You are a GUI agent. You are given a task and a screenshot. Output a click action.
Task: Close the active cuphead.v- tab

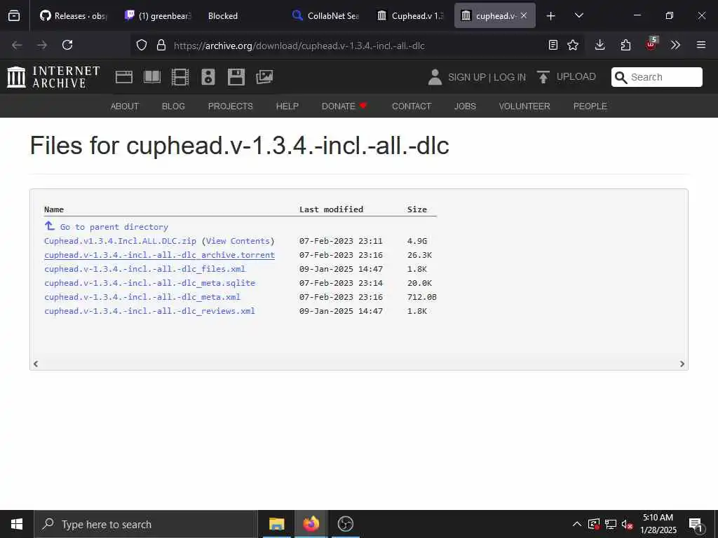[x=524, y=15]
